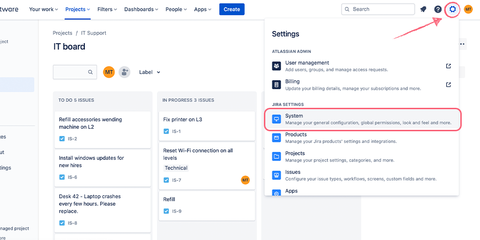Open the notifications bell icon
Image resolution: width=480 pixels, height=240 pixels.
423,9
